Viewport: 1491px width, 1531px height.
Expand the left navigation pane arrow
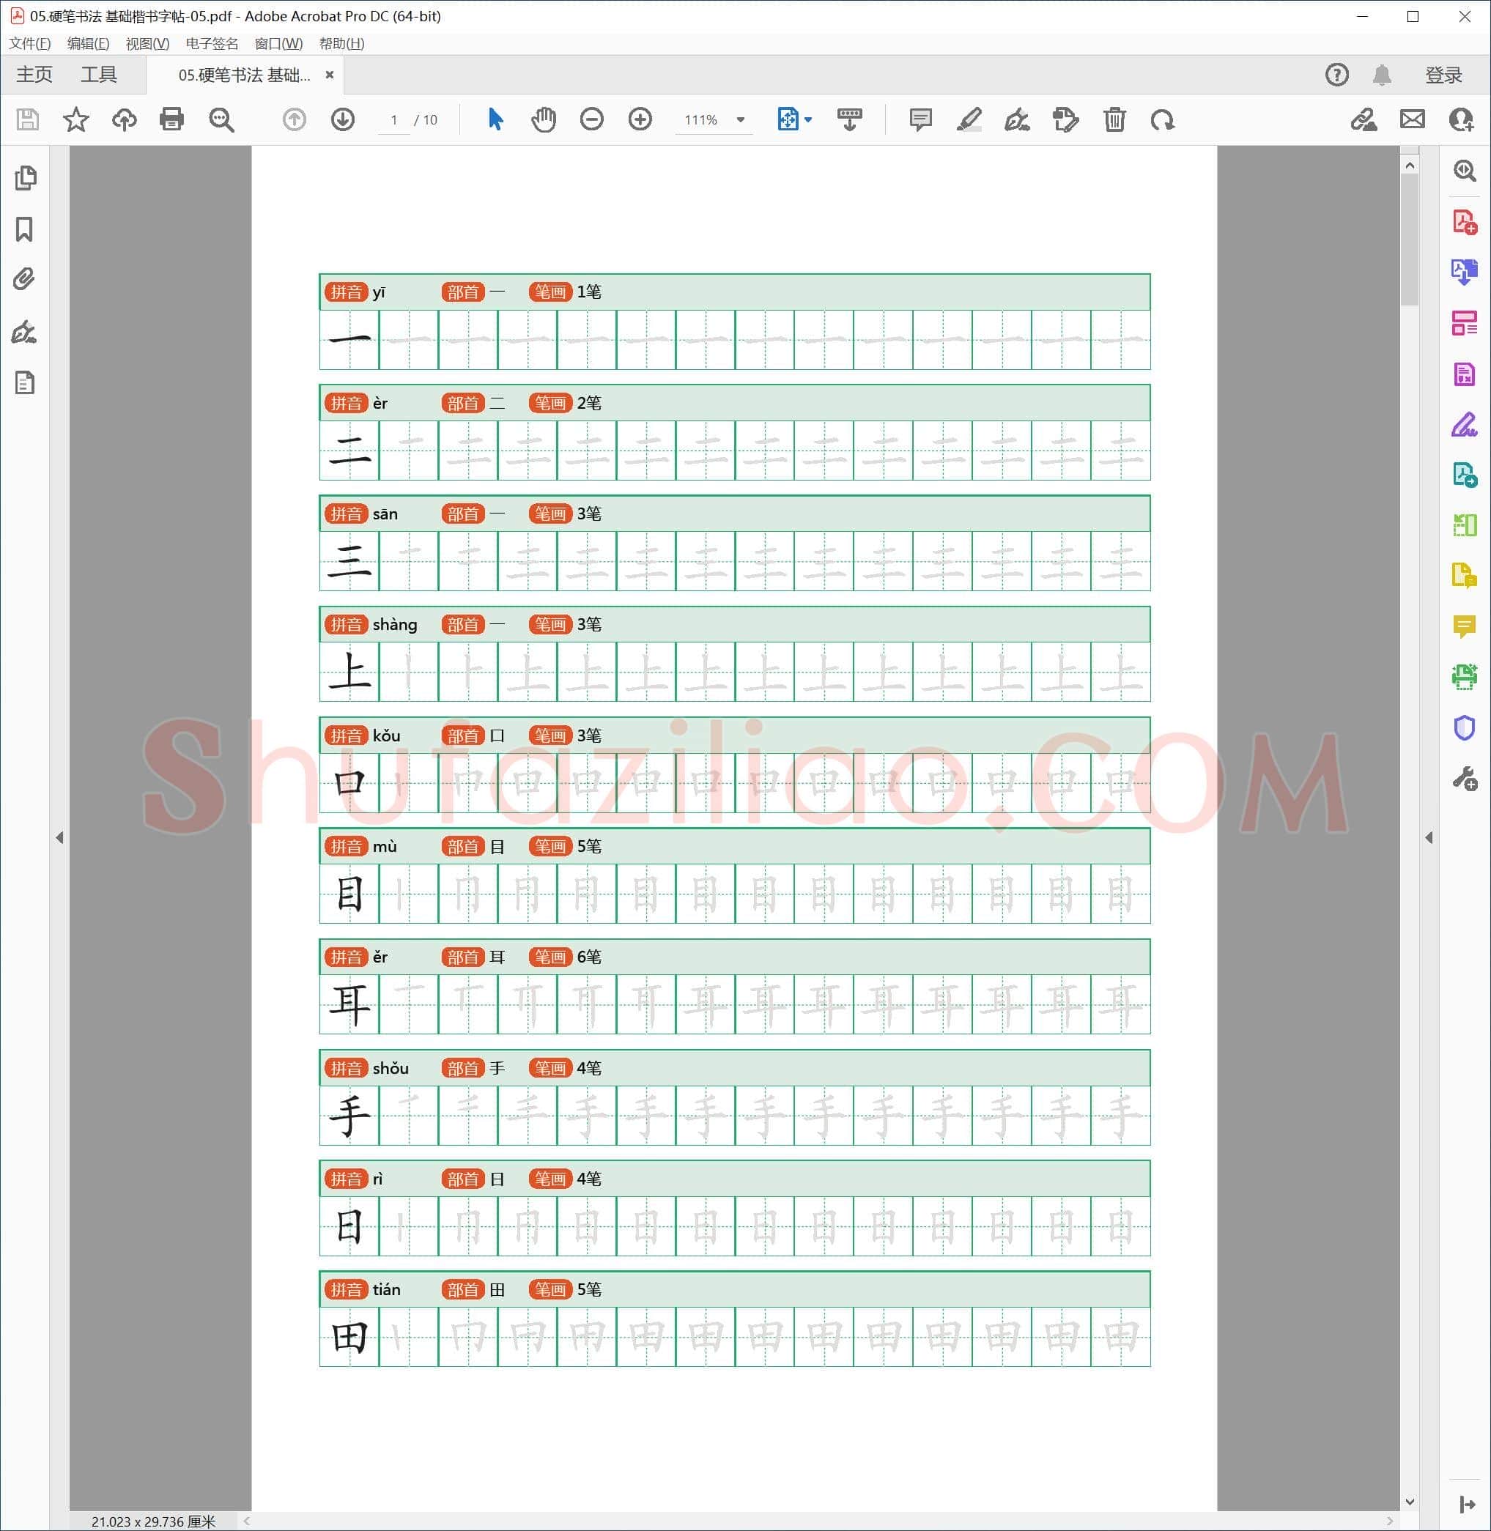coord(59,837)
